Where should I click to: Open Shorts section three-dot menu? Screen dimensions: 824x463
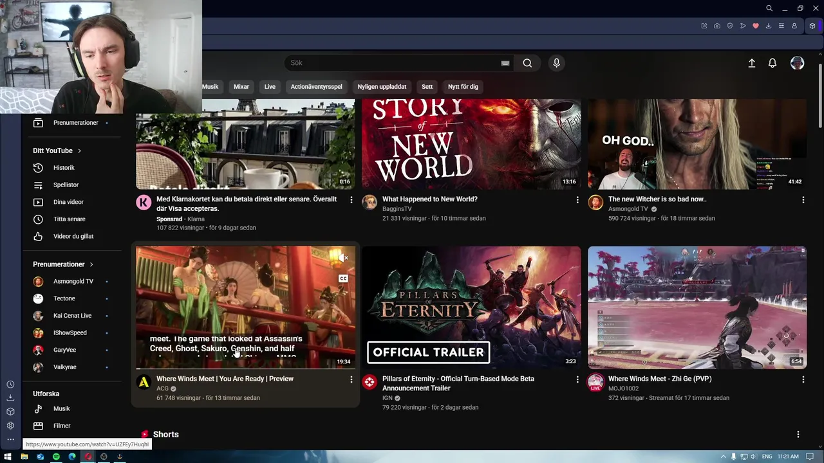tap(798, 435)
